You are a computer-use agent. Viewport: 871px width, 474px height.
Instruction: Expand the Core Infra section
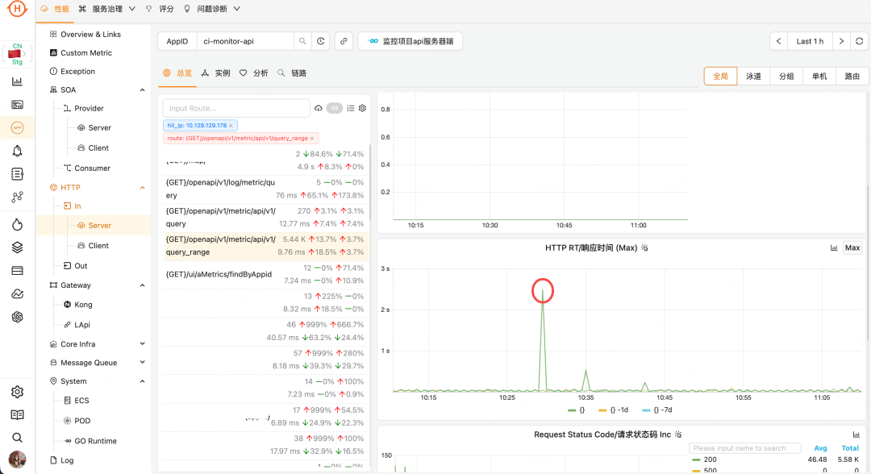coord(142,344)
